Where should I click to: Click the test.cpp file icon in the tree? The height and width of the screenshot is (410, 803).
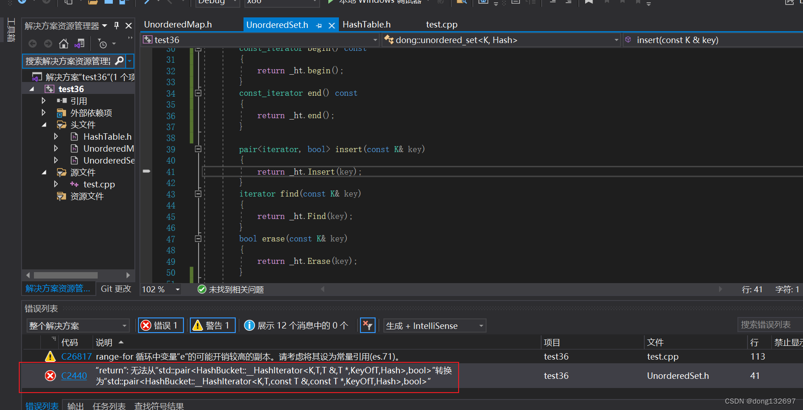click(74, 184)
